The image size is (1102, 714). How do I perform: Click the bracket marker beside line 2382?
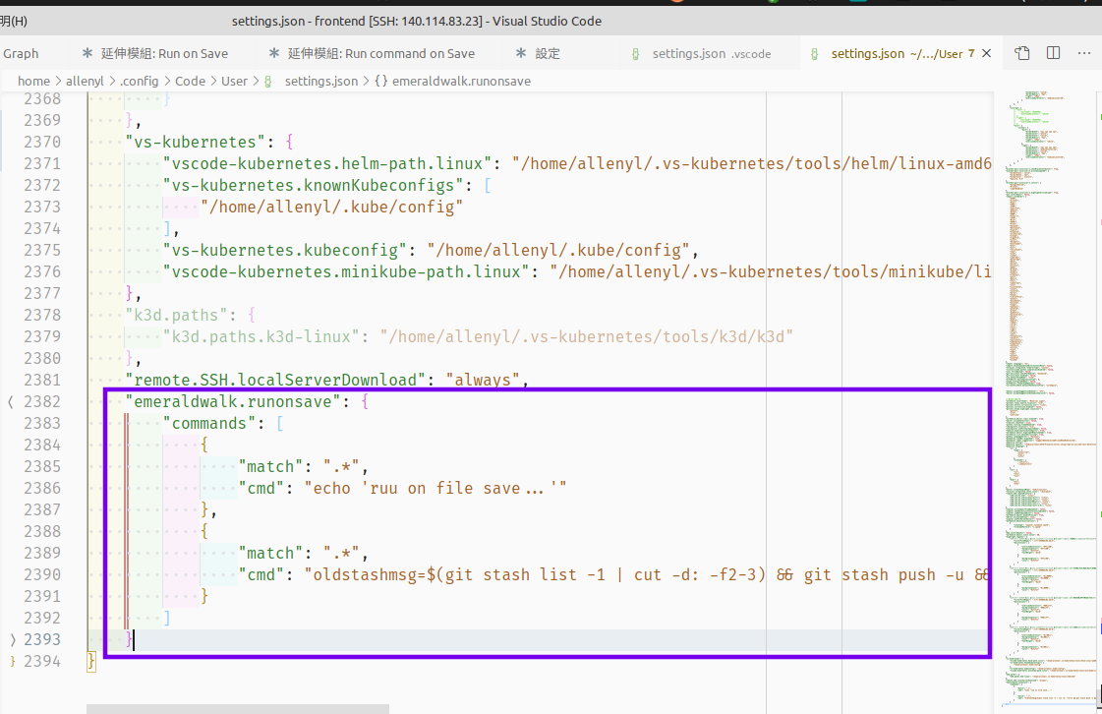[12, 401]
